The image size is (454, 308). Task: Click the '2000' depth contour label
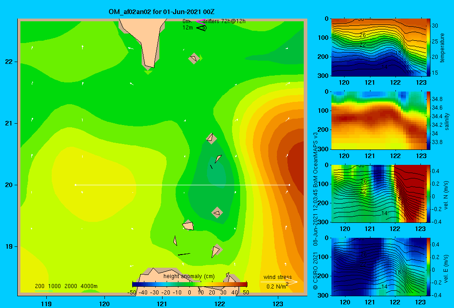click(x=71, y=286)
